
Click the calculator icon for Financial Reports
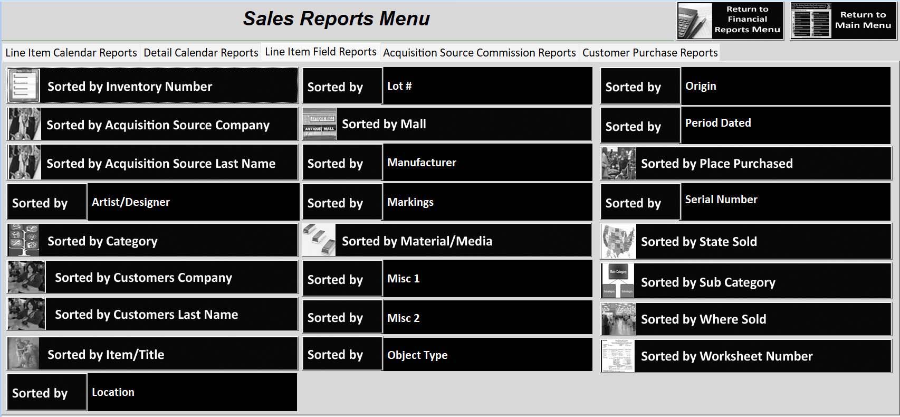tap(694, 21)
